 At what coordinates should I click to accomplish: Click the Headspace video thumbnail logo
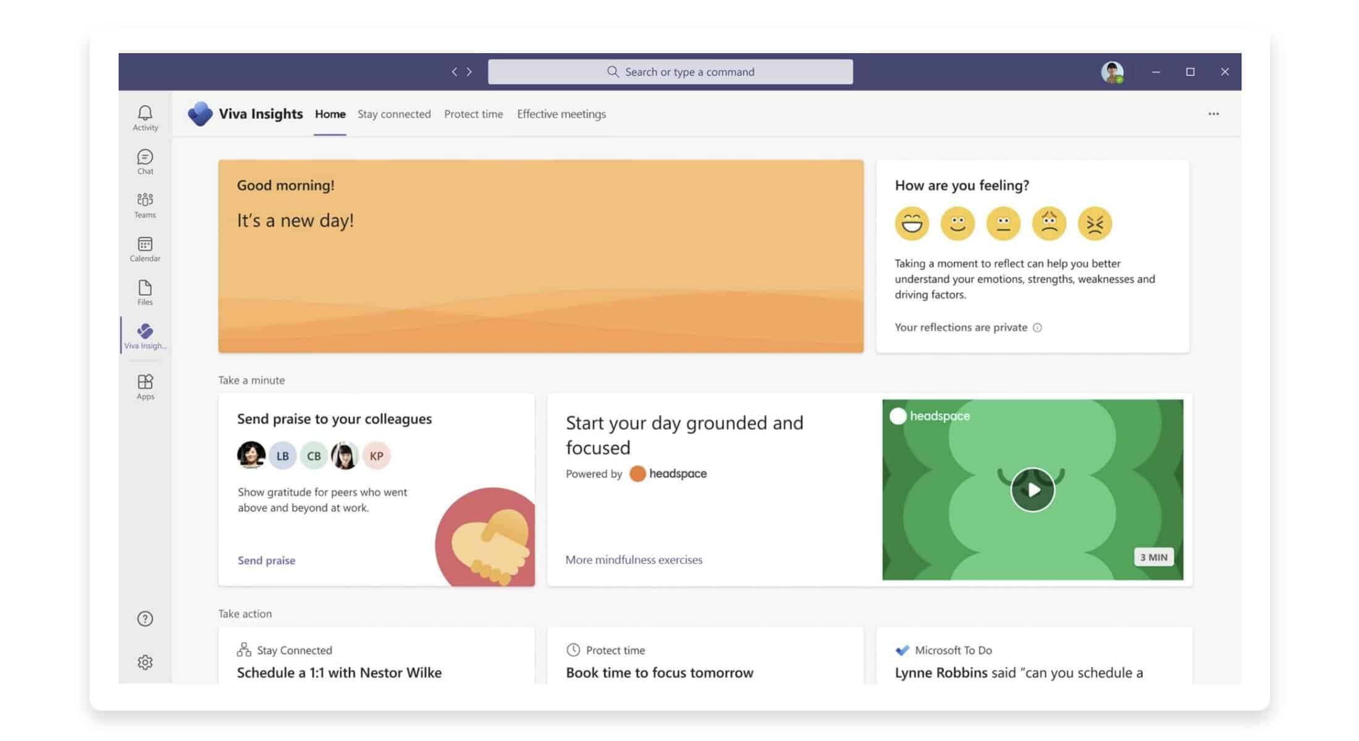click(x=930, y=416)
